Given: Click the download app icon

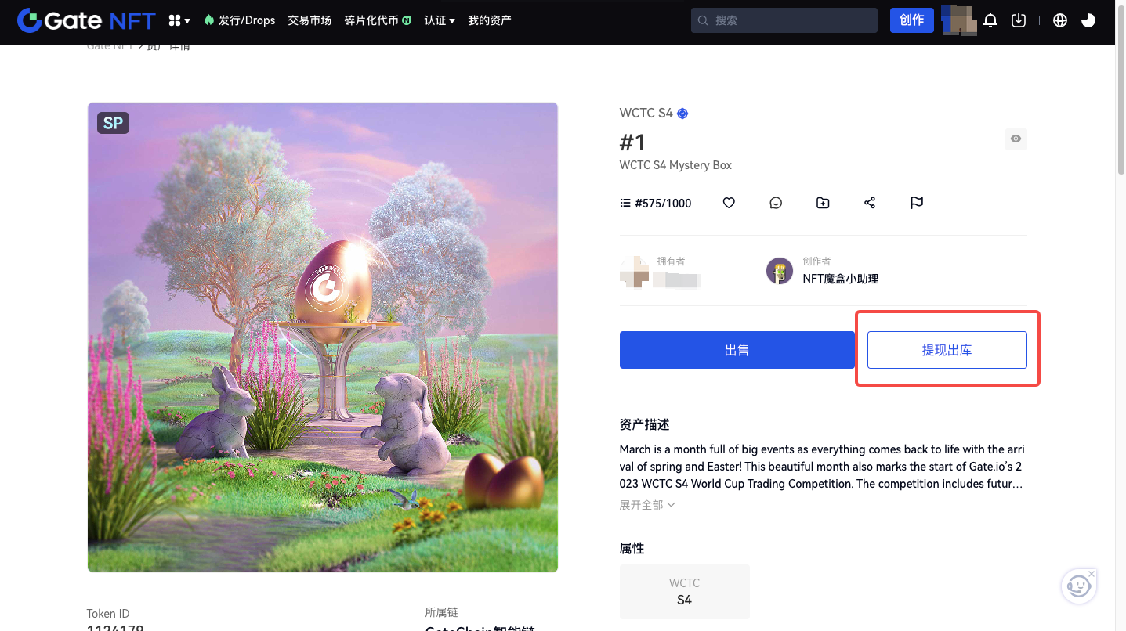Looking at the screenshot, I should click(1019, 20).
